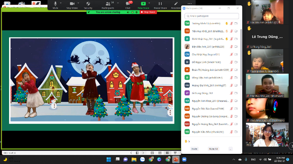
Task: Click the Find a participant search field
Action: tap(212, 16)
